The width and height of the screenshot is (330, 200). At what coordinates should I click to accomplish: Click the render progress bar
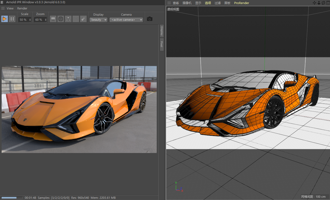click(12, 198)
